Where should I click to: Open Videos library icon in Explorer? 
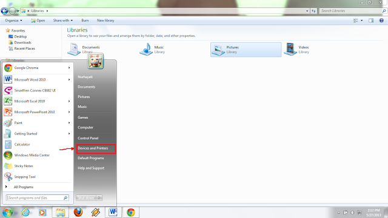(290, 49)
